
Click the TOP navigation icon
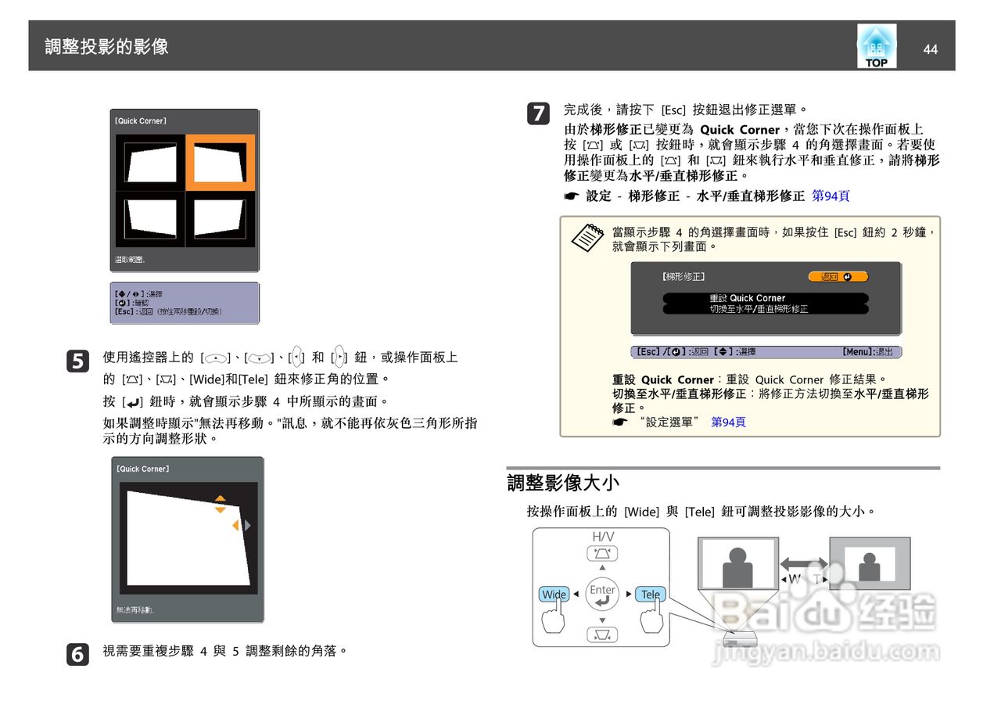coord(875,46)
